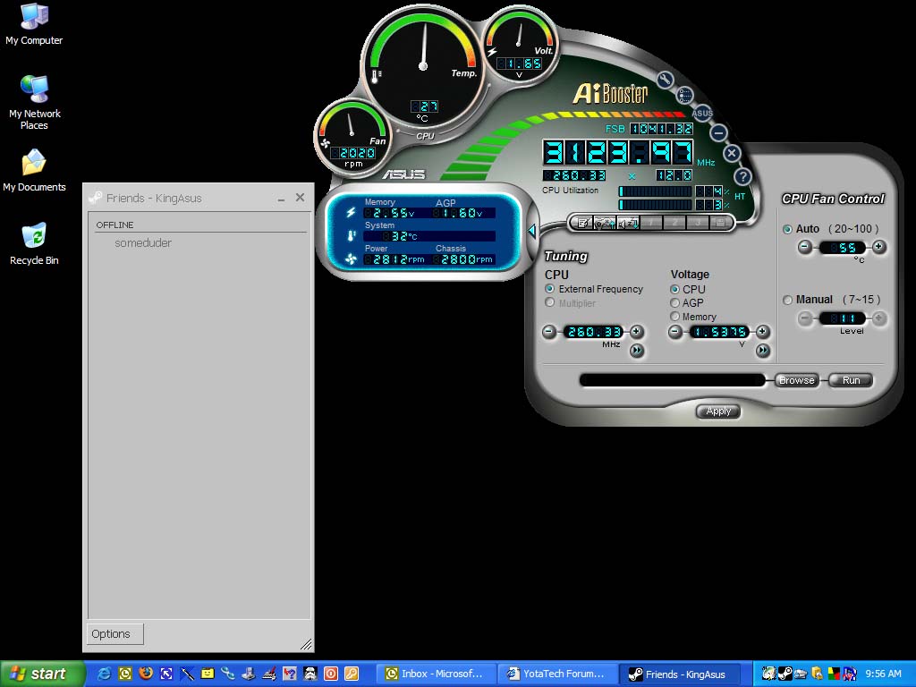Increase the Manual fan level

[x=878, y=318]
